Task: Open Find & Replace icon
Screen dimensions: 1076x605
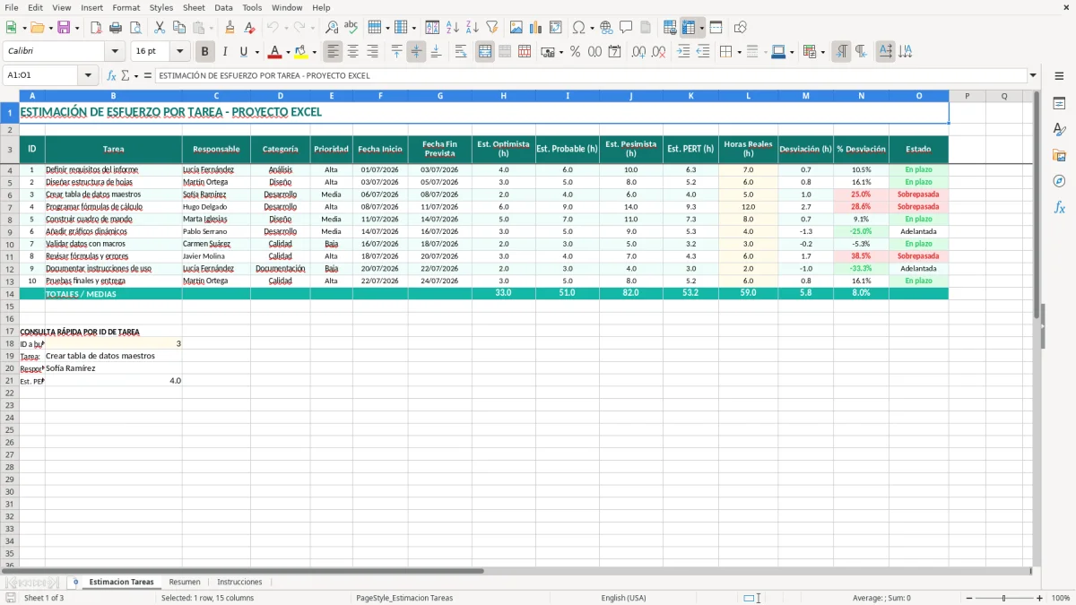Action: click(x=332, y=28)
